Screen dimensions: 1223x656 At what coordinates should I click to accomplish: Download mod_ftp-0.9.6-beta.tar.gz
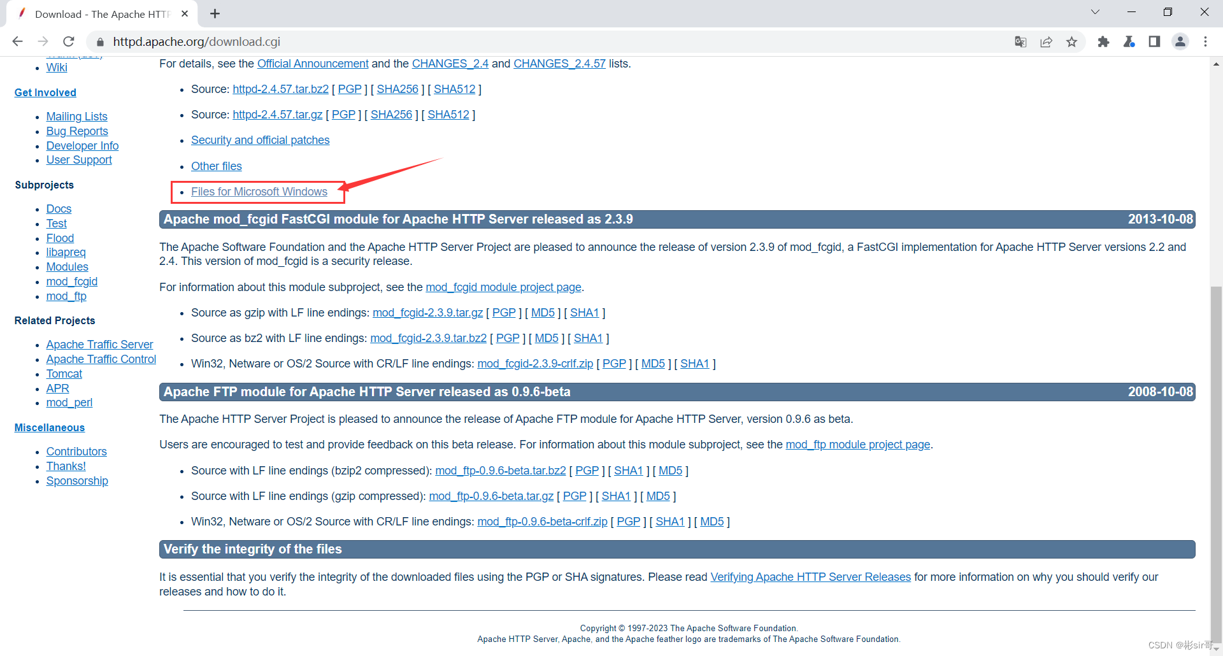coord(492,496)
